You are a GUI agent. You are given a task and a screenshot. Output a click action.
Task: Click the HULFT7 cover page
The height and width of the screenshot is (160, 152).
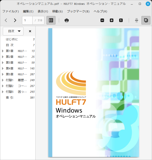(94, 93)
